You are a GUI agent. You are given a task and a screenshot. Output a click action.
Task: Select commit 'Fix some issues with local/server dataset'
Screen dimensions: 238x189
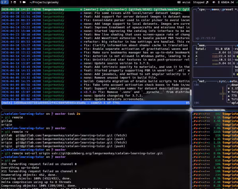[x=96, y=13]
